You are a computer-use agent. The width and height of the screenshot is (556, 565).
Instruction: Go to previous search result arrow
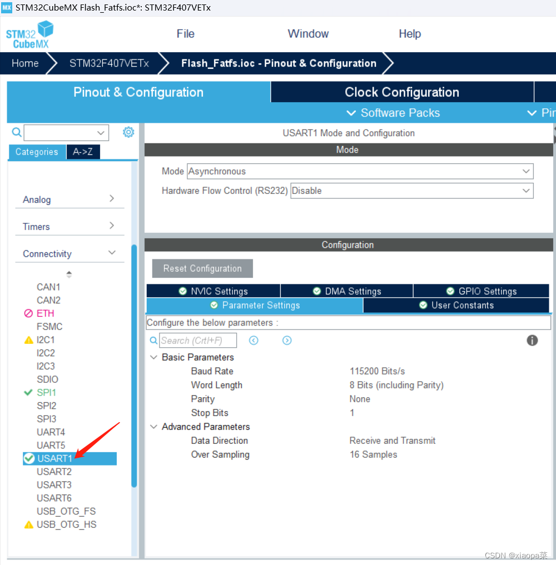(254, 341)
